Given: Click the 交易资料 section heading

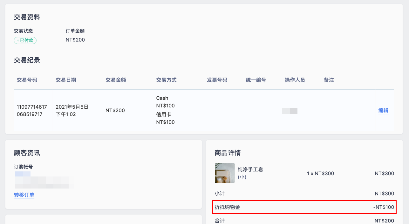Looking at the screenshot, I should tap(27, 17).
